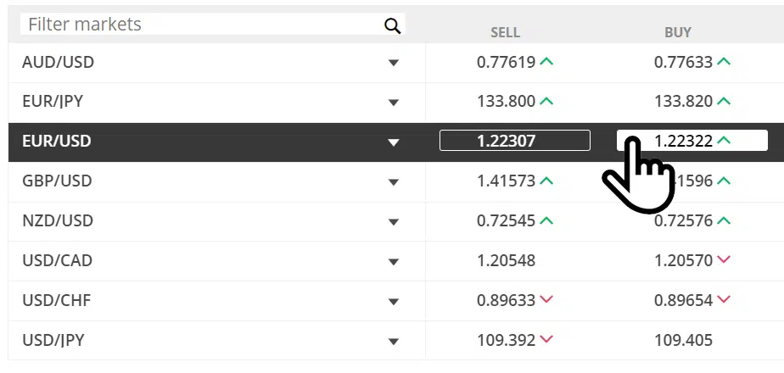Click USD/JPY buy price 109.405
Viewport: 784px width, 373px height.
(x=684, y=341)
